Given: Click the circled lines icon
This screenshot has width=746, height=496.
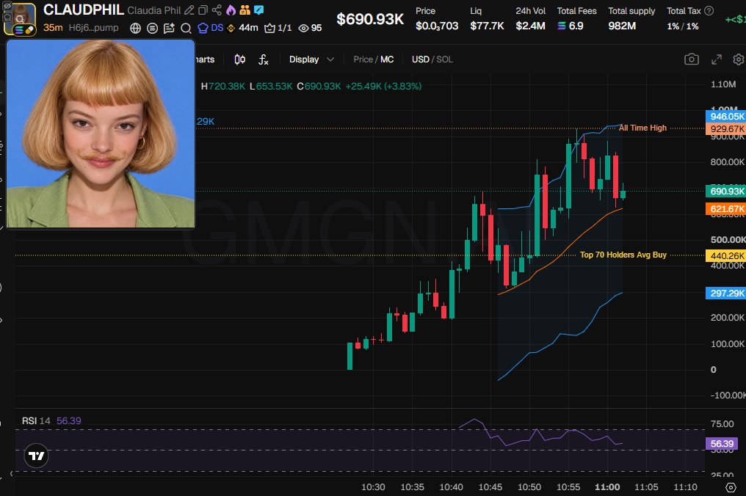Looking at the screenshot, I should (x=152, y=28).
